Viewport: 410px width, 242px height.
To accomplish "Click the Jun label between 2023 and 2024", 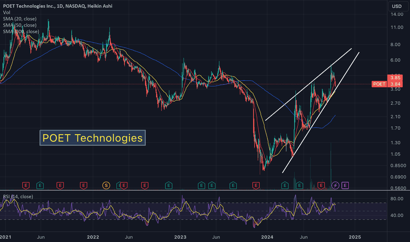I will (x=216, y=237).
